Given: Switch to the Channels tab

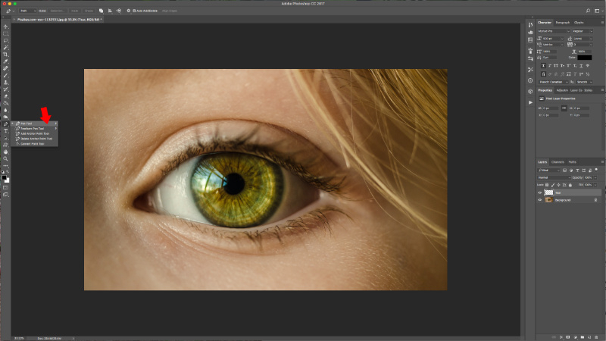Looking at the screenshot, I should (x=557, y=161).
